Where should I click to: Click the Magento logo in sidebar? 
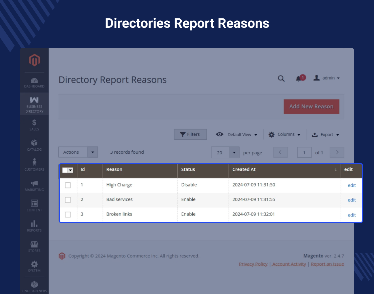click(x=34, y=60)
